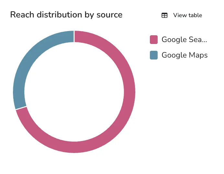Click the word Reach in the heading
This screenshot has height=174, width=224.
[22, 15]
